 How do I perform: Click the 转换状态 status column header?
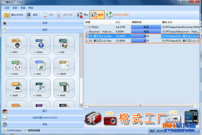pyautogui.click(x=146, y=22)
